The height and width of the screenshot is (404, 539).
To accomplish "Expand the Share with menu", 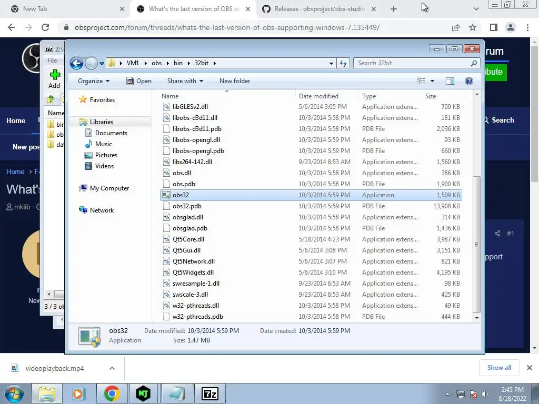I will 185,81.
